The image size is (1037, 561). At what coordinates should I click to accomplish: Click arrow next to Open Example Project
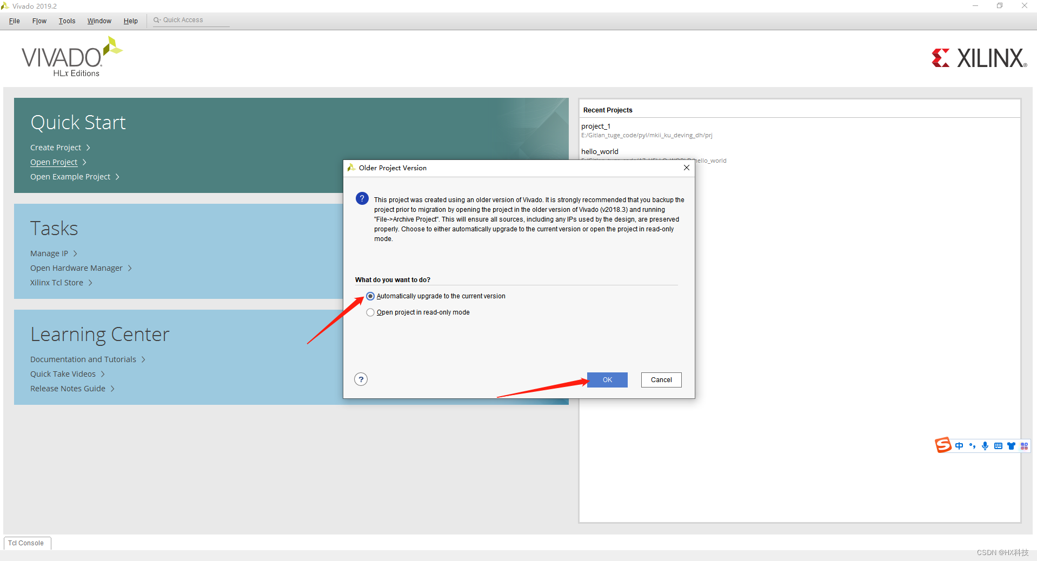pos(117,177)
